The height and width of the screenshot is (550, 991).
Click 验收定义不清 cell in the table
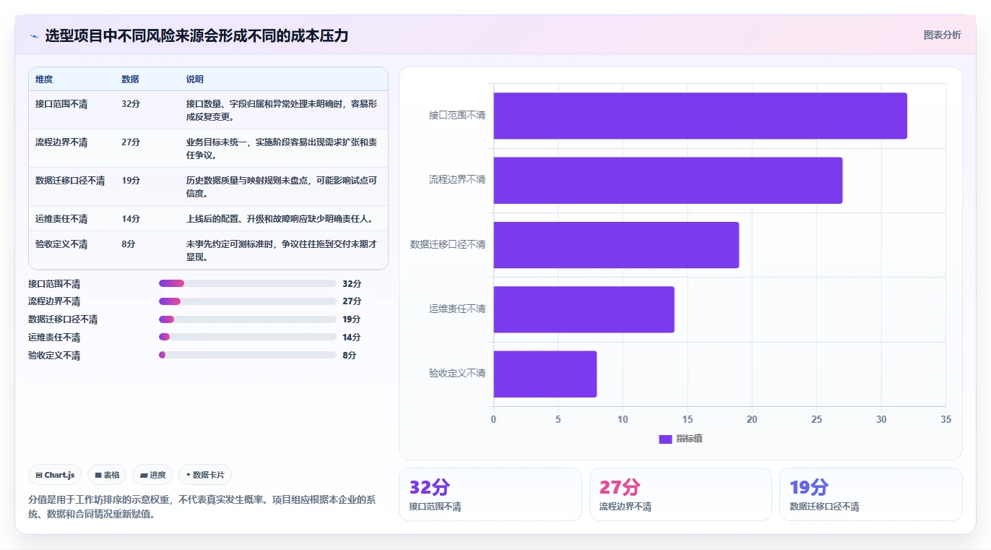(x=61, y=244)
